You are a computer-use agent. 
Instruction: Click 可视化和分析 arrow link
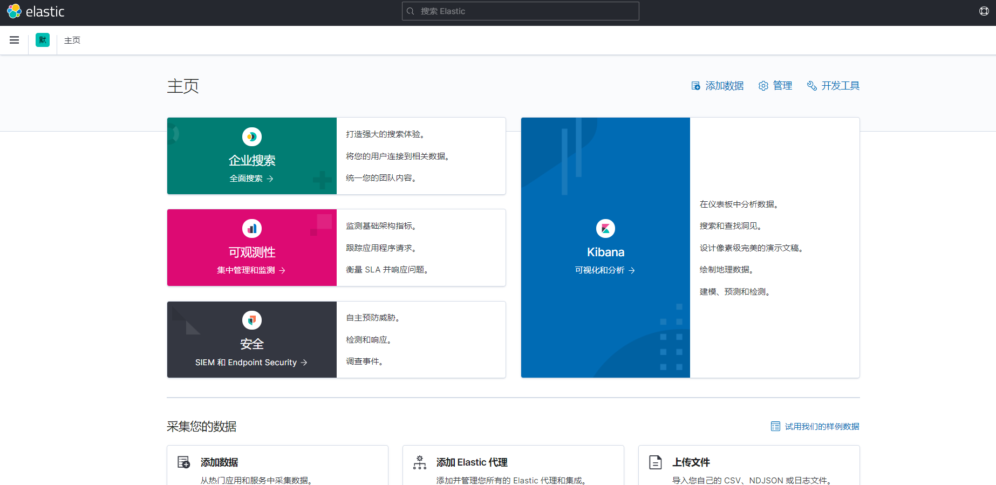605,270
